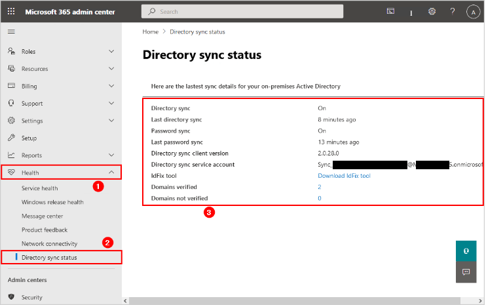Click the Last password sync label
486x305 pixels.
[177, 142]
